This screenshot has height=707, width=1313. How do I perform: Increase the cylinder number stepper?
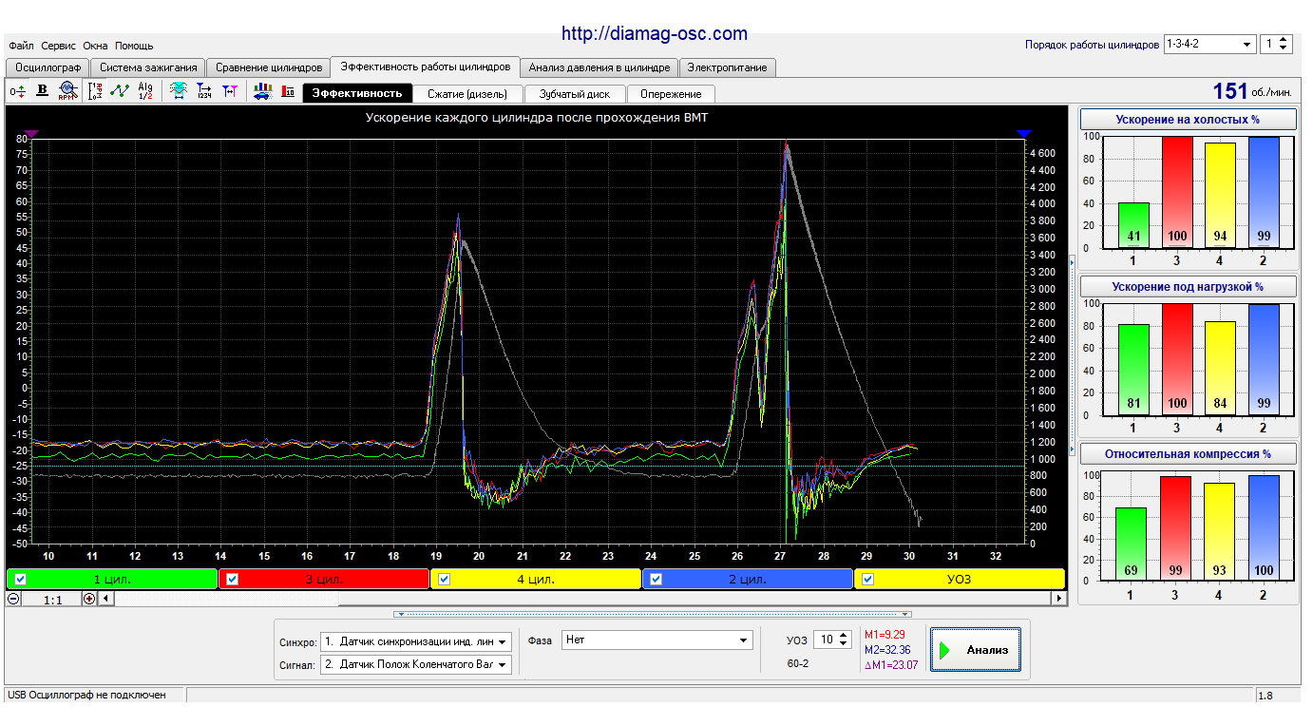coord(1284,40)
